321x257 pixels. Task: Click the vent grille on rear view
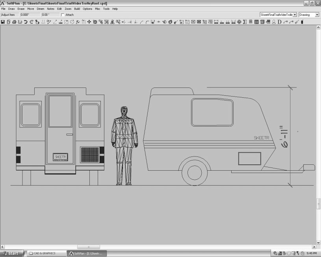point(90,155)
